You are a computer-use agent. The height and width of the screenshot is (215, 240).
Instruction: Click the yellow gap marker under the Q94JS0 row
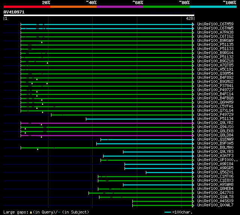pos(25,129)
